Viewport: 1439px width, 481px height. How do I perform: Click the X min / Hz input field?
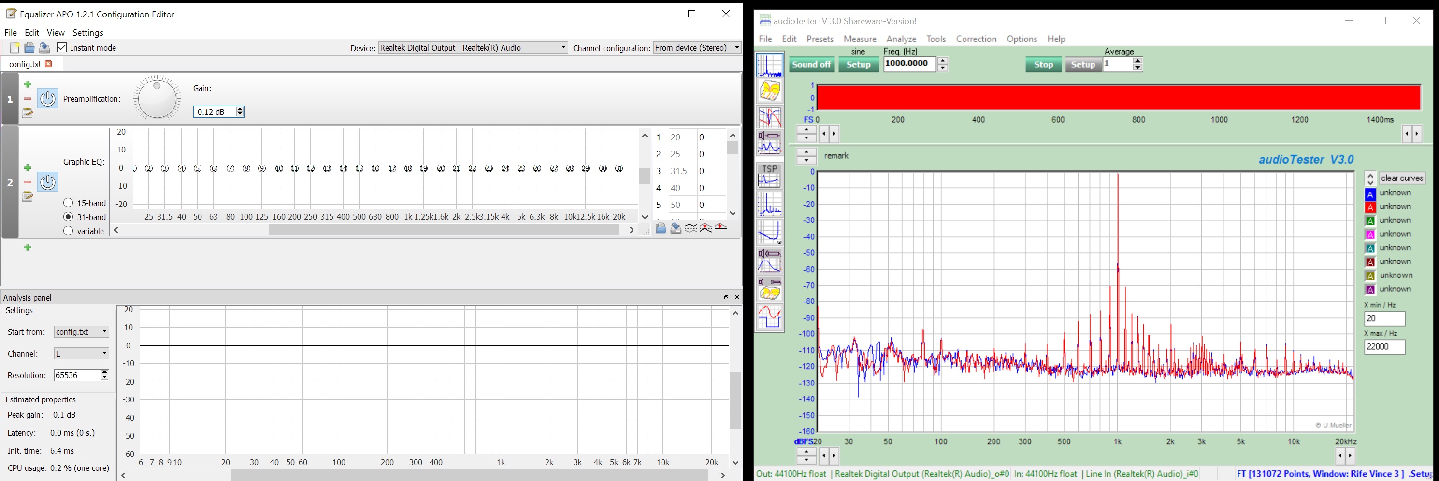coord(1385,319)
